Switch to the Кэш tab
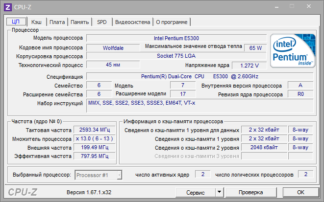This screenshot has height=202, width=324. pyautogui.click(x=36, y=22)
